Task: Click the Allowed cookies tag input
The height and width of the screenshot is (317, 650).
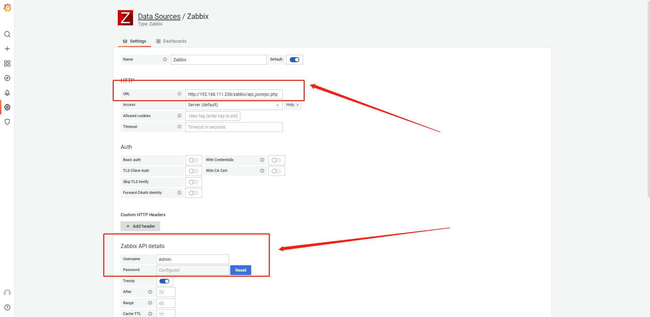Action: 213,116
